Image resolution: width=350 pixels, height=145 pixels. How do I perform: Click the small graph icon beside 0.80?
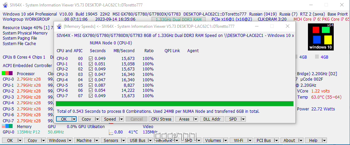coord(111,132)
